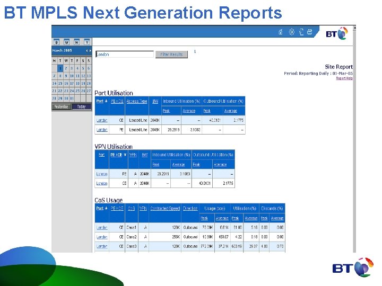
Task: Select day 15 in the March calendar
Action: (60, 84)
